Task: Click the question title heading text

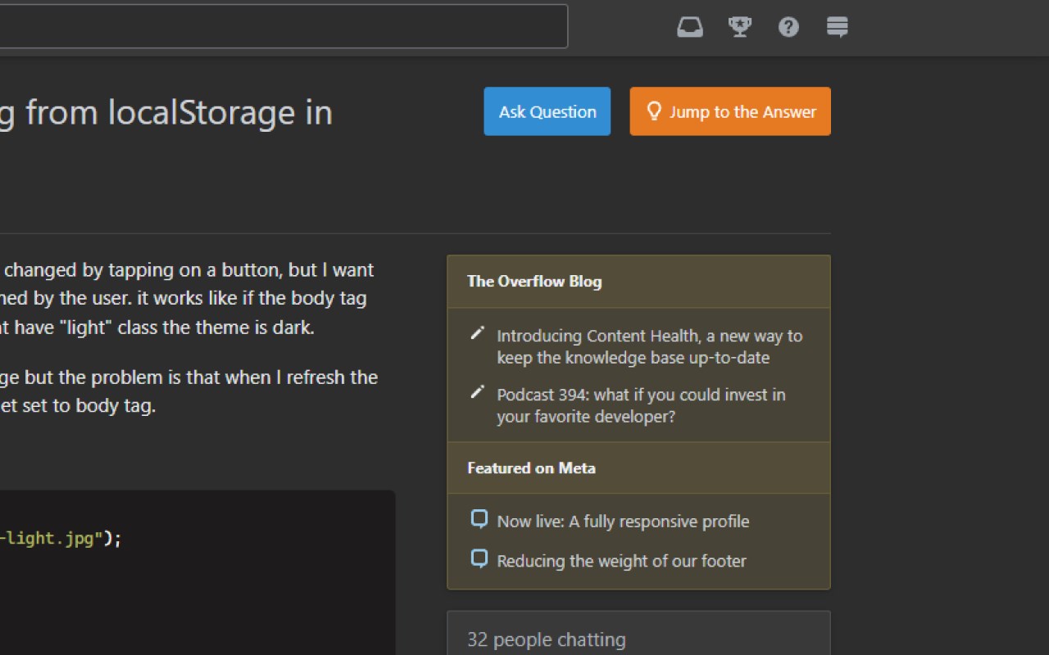Action: pyautogui.click(x=166, y=113)
